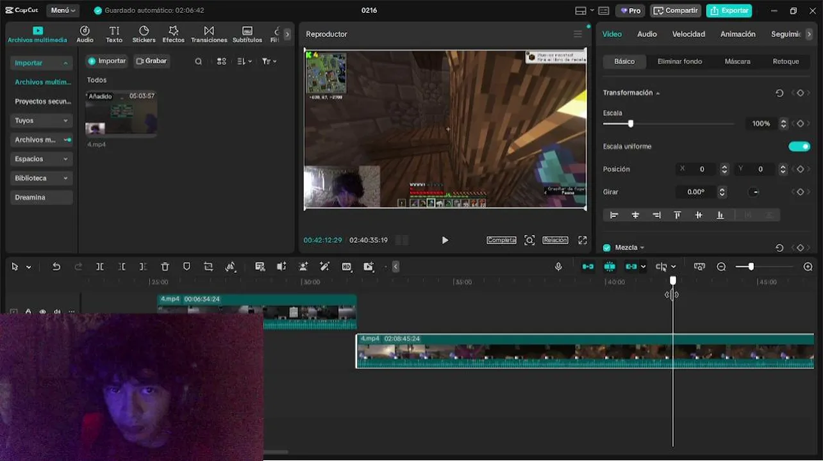Toggle the Escala uniforme switch
823x461 pixels.
pos(799,147)
